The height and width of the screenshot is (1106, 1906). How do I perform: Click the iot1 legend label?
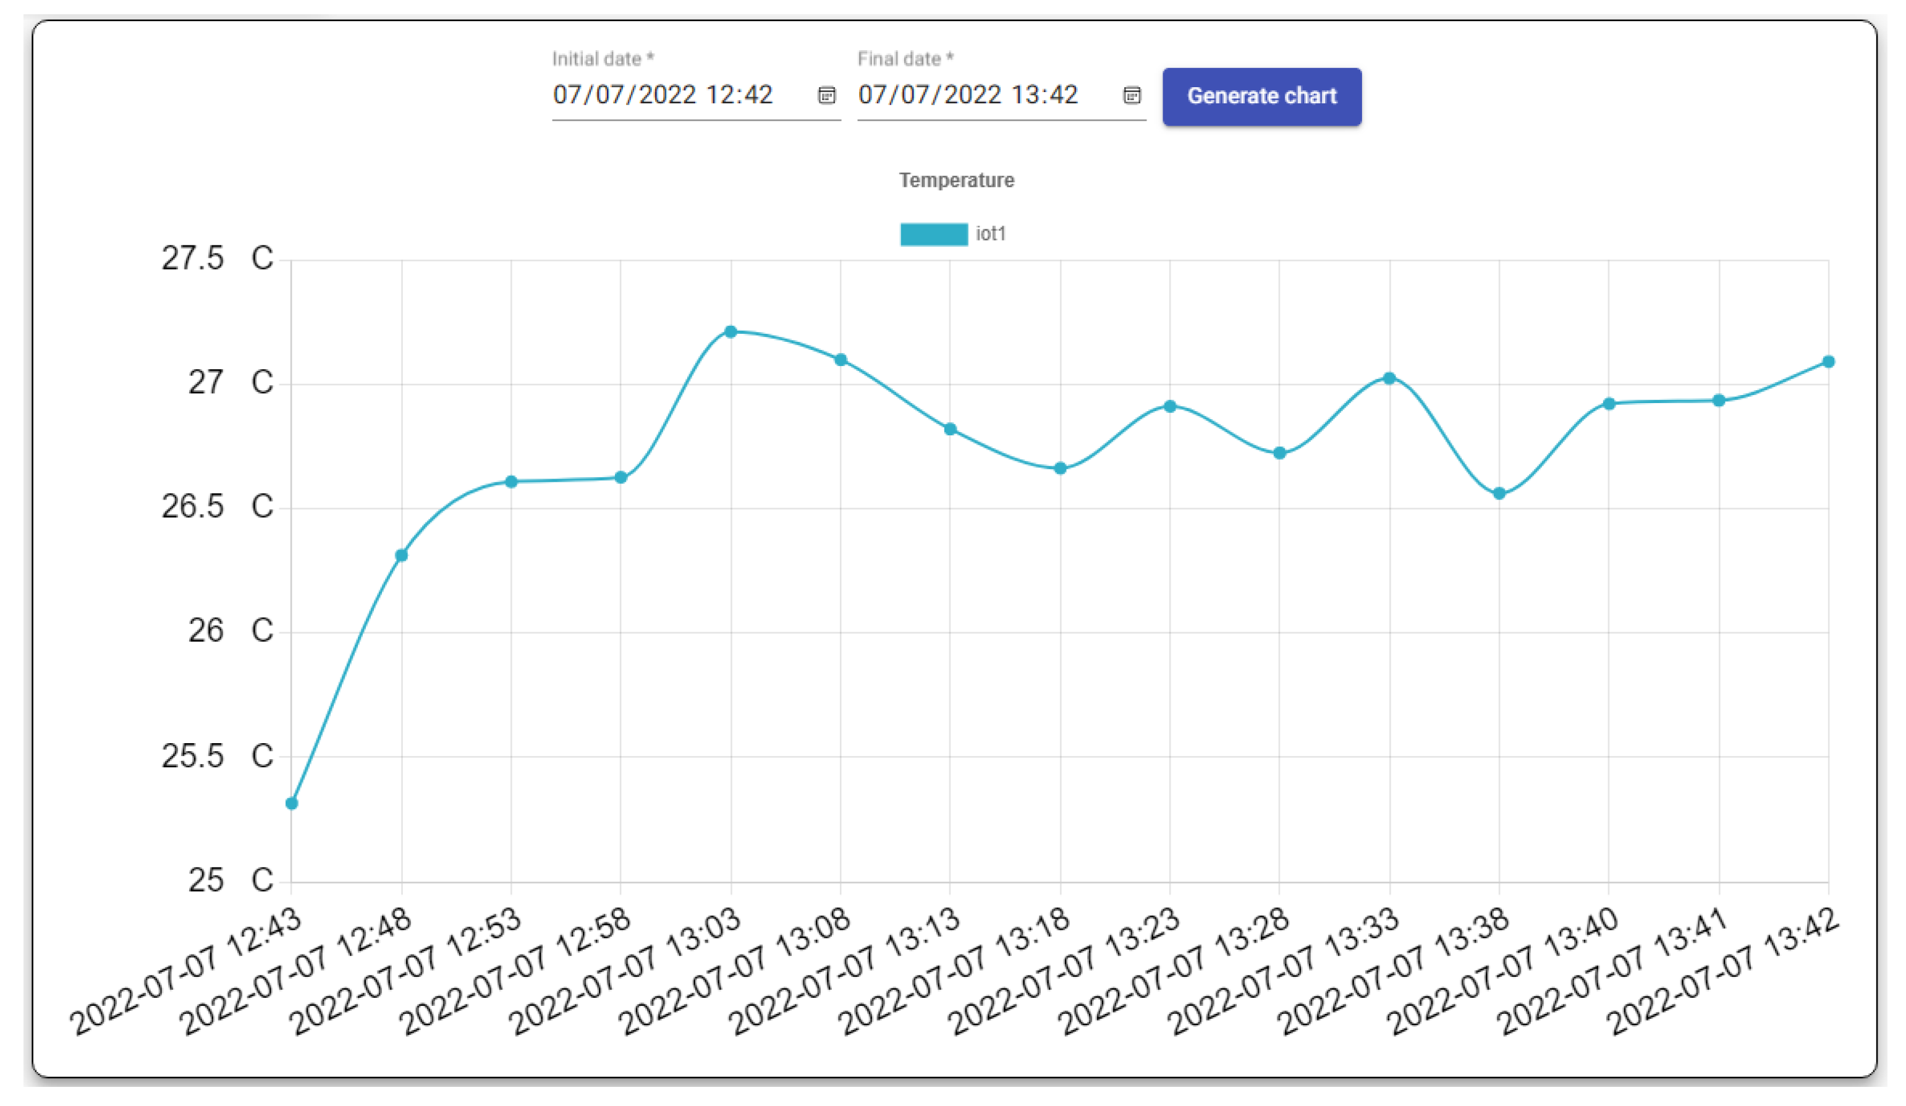pyautogui.click(x=990, y=234)
